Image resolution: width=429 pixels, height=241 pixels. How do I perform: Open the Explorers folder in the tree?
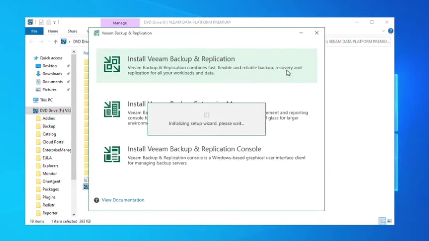click(x=50, y=166)
